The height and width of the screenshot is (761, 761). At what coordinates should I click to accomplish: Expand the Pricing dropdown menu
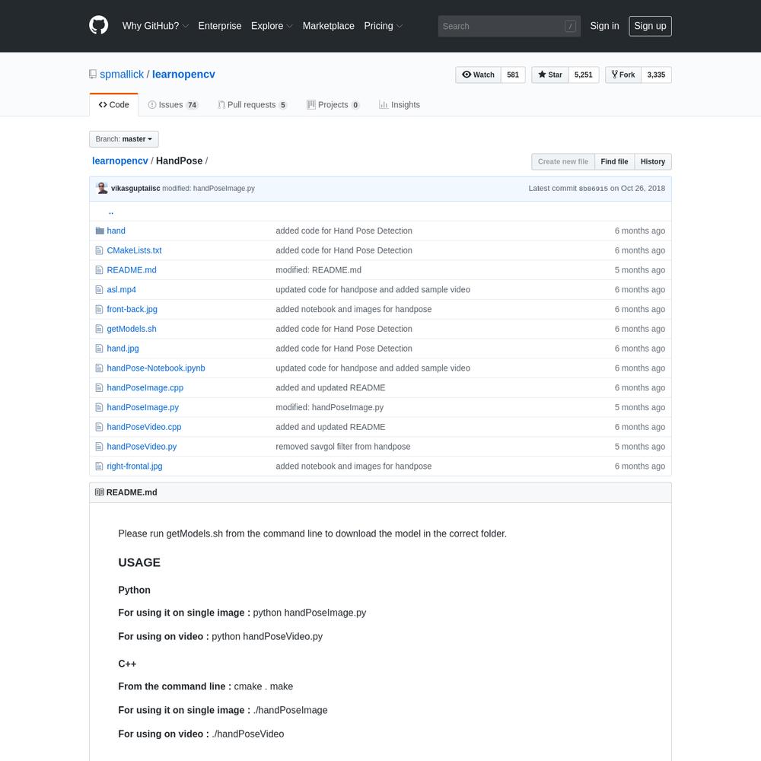(384, 26)
